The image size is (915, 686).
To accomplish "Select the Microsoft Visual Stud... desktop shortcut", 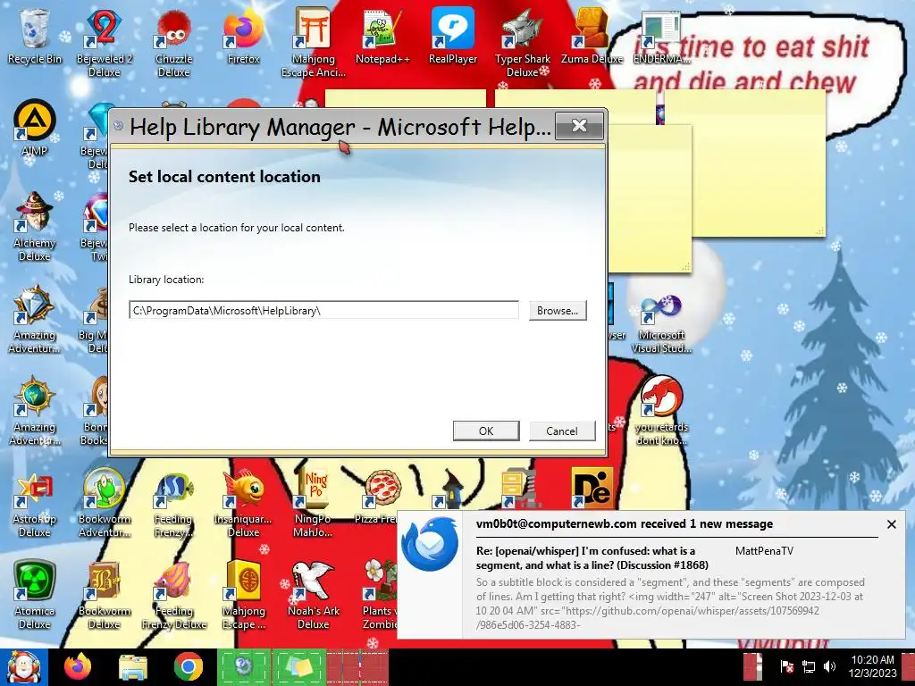I will tap(661, 324).
